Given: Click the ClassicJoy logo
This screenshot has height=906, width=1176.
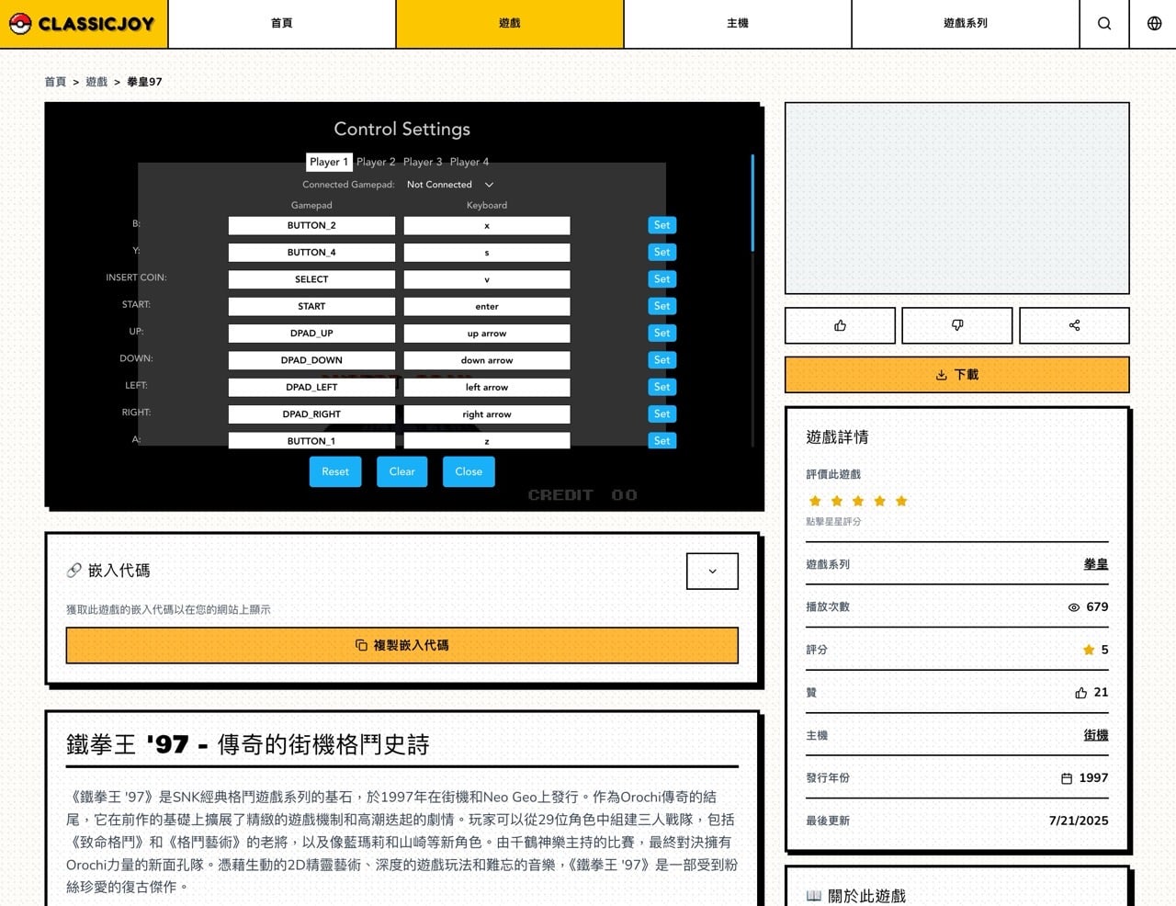Looking at the screenshot, I should coord(83,24).
